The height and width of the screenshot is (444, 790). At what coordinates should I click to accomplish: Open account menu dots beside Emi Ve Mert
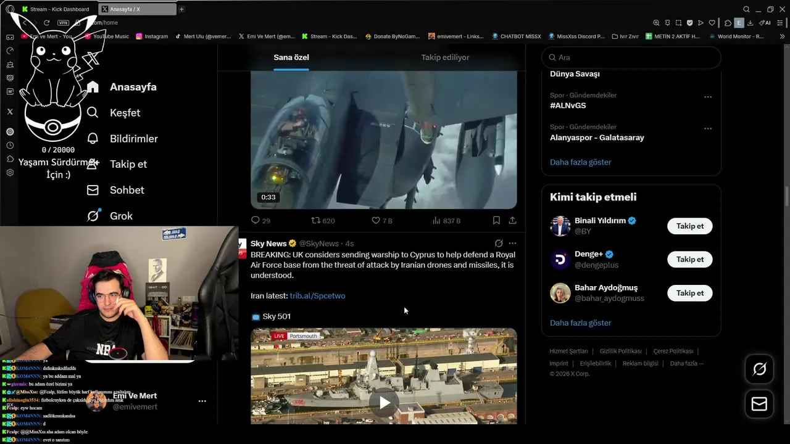click(202, 401)
